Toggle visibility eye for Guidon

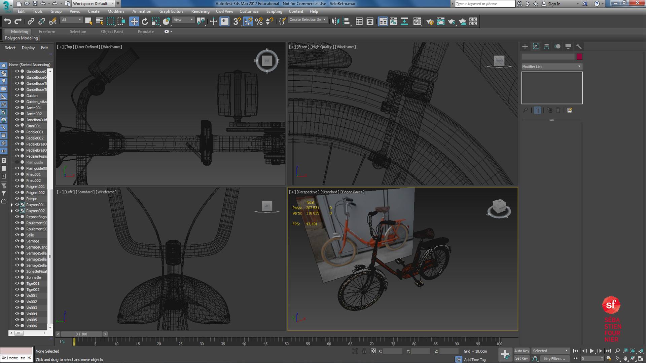click(17, 95)
